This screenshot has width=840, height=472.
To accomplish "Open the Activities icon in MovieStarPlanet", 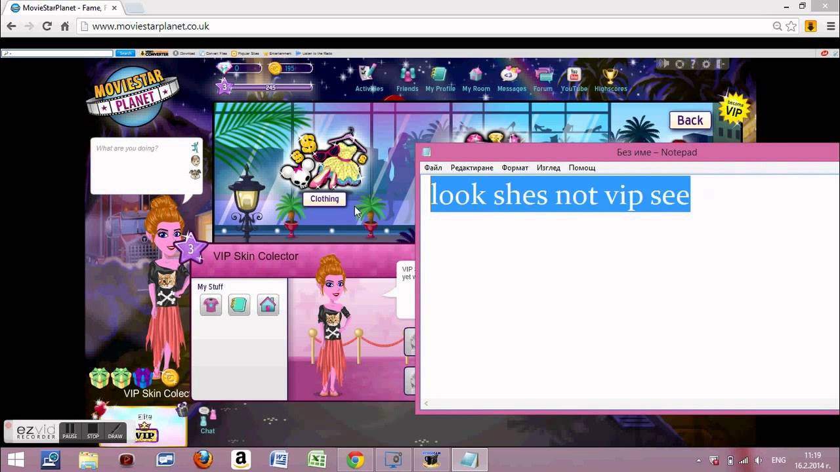I will point(367,78).
